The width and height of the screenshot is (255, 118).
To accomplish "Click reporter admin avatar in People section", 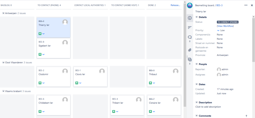I will click(x=219, y=69).
